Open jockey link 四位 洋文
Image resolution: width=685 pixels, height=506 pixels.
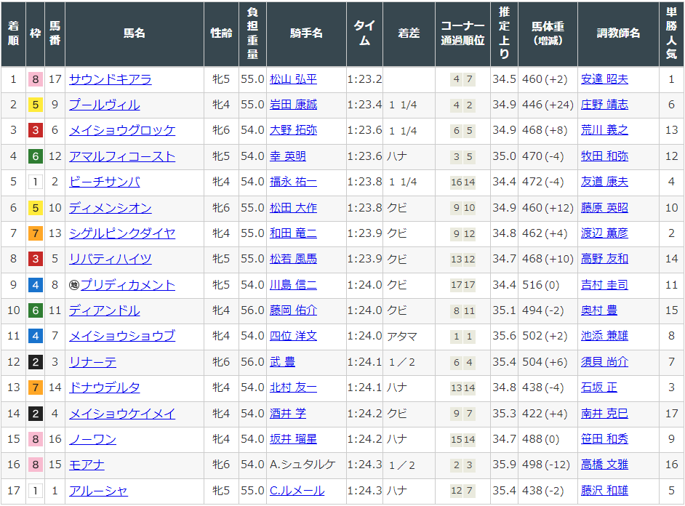[x=293, y=336]
